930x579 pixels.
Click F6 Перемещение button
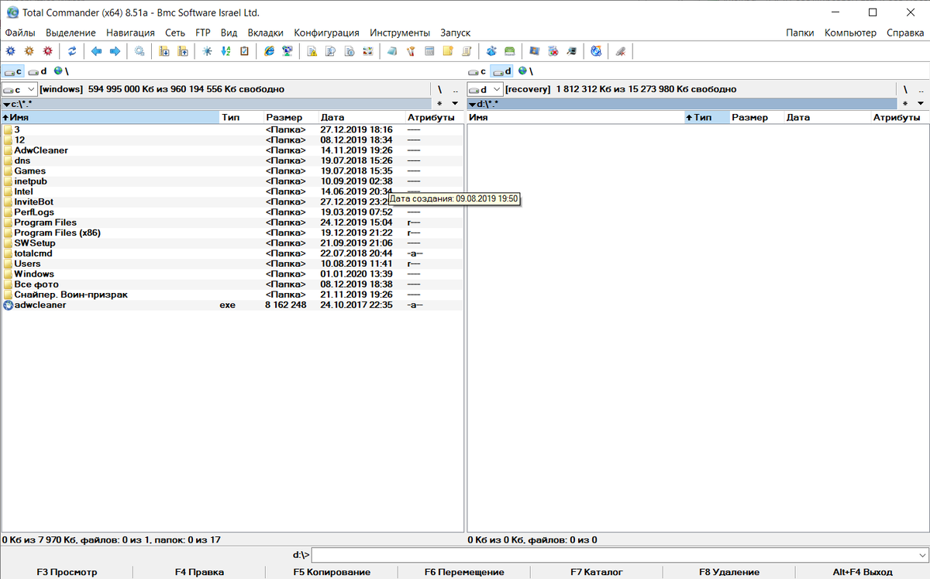[x=464, y=572]
